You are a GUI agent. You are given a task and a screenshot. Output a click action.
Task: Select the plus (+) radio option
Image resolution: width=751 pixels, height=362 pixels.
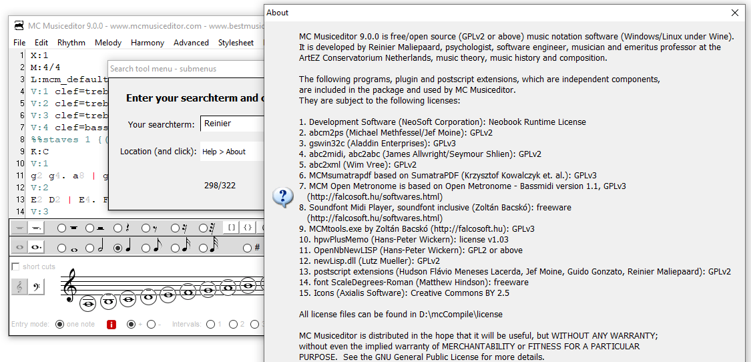(132, 325)
